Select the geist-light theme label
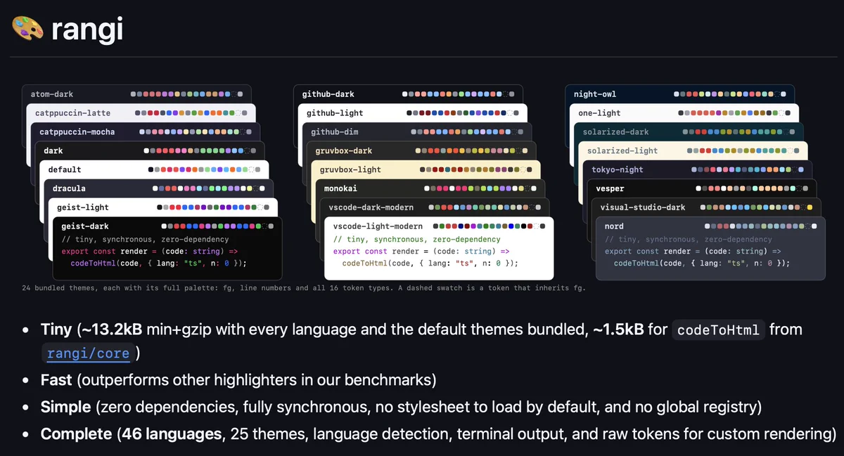 82,207
